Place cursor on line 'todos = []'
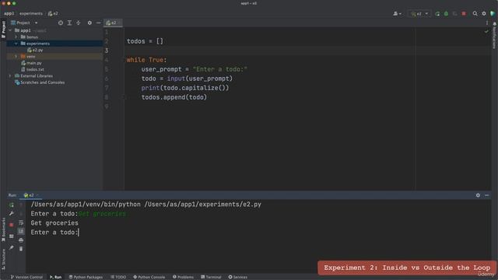The width and height of the screenshot is (498, 280). point(145,41)
